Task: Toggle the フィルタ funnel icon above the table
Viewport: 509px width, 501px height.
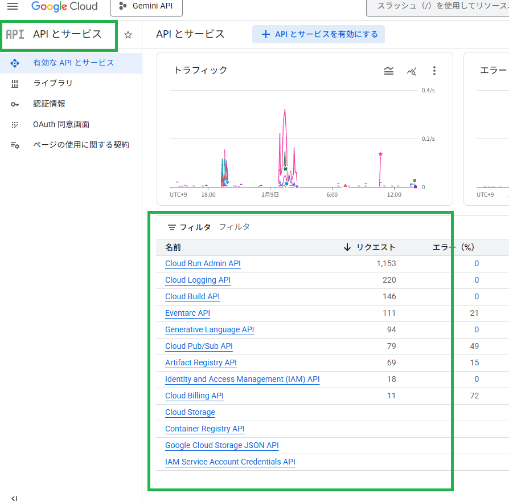Action: [171, 226]
